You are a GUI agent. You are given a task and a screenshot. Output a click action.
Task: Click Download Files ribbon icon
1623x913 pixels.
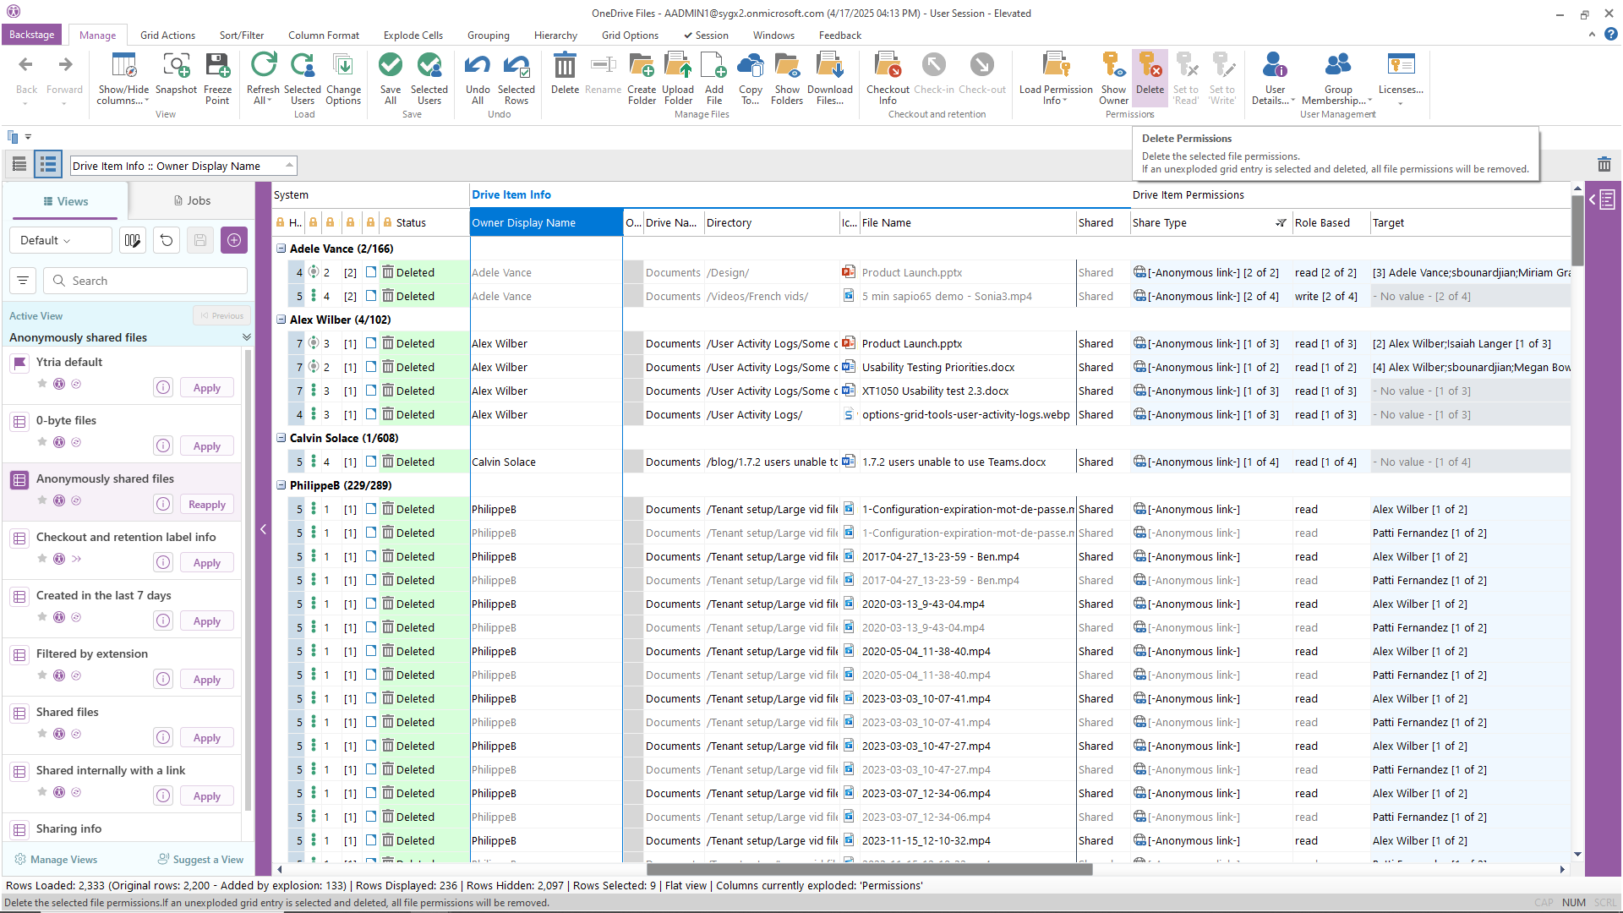829,66
